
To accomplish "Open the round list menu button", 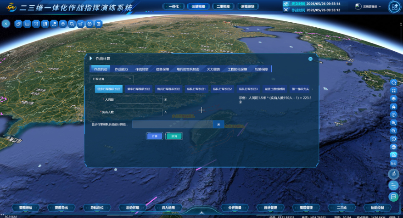I will [393, 185].
